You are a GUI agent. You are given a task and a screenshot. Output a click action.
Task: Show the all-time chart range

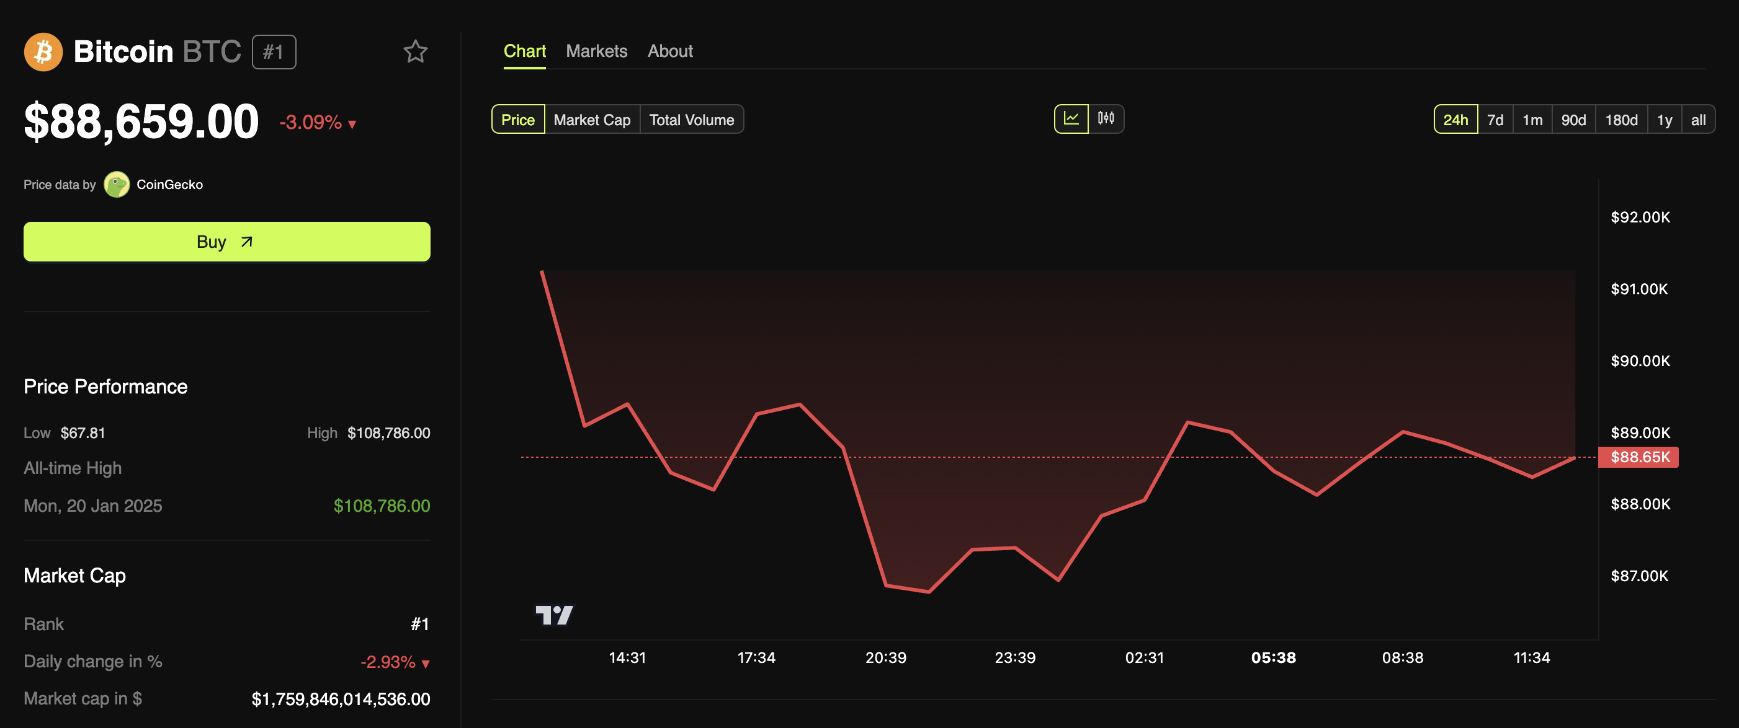coord(1698,120)
